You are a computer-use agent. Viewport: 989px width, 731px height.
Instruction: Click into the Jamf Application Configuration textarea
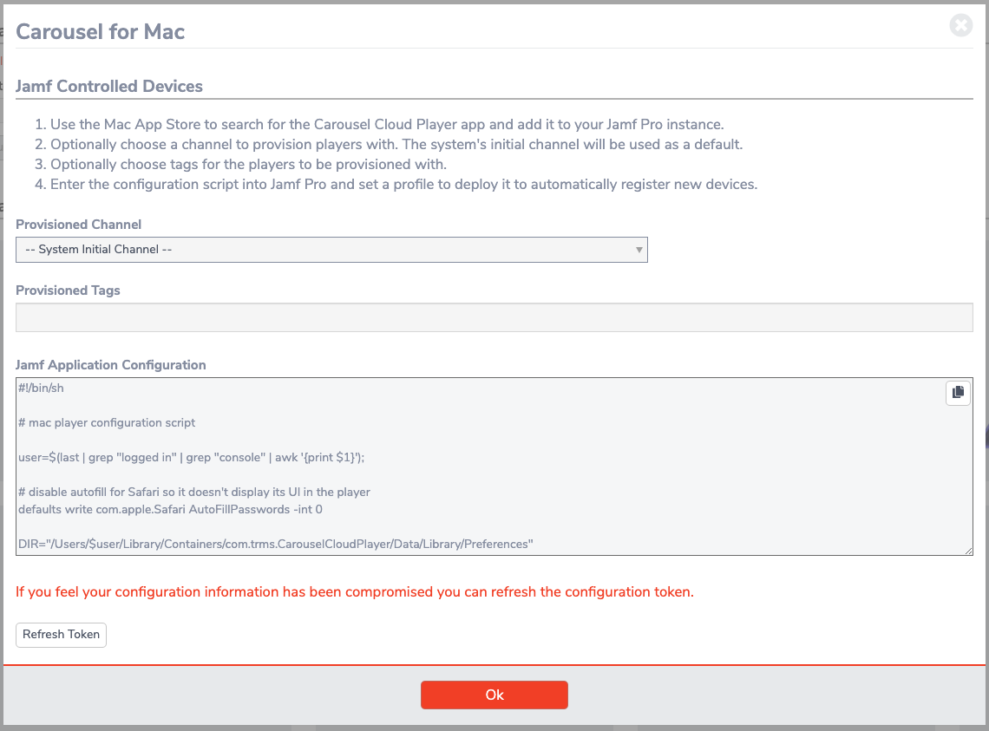(x=494, y=467)
